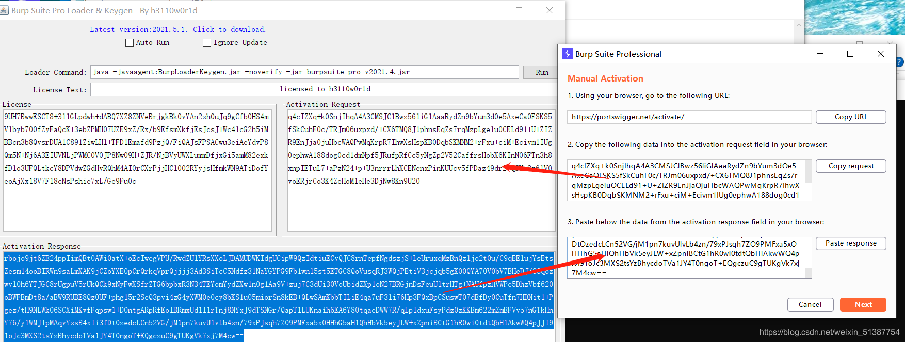905x342 pixels.
Task: Click the Run button
Action: [542, 72]
